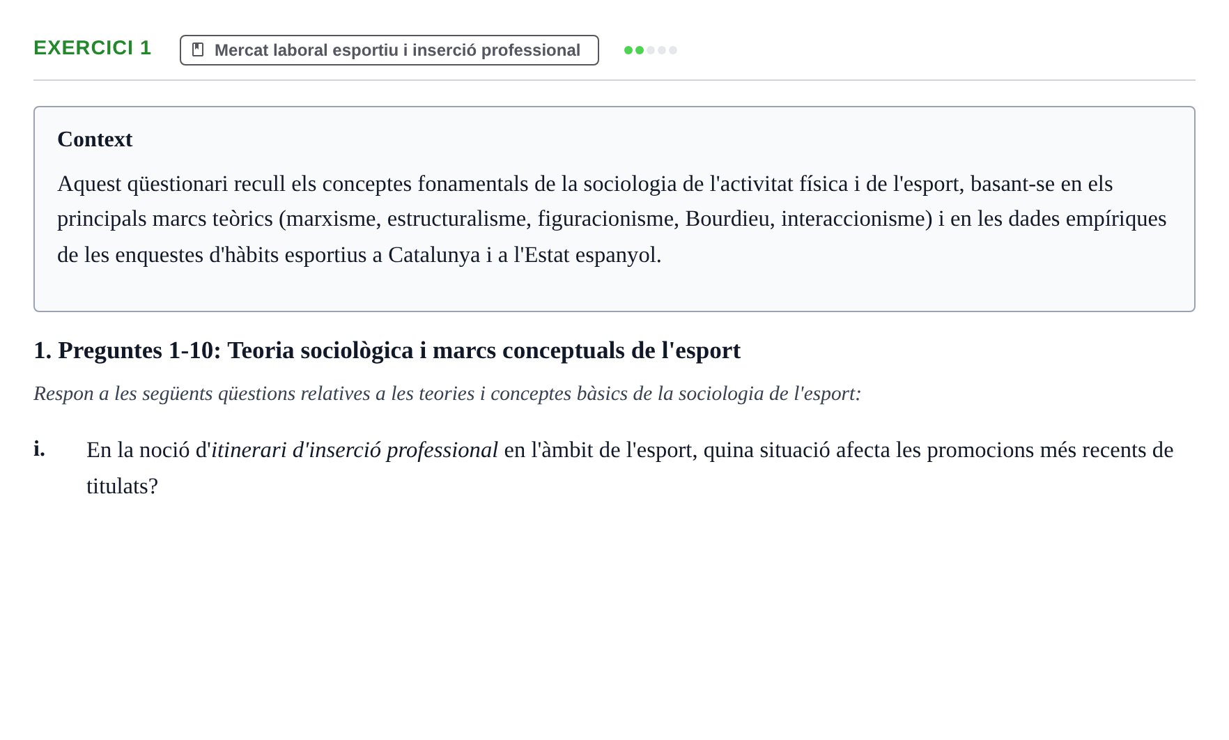1229x740 pixels.
Task: Click the green difficulty dots indicator
Action: [x=651, y=50]
